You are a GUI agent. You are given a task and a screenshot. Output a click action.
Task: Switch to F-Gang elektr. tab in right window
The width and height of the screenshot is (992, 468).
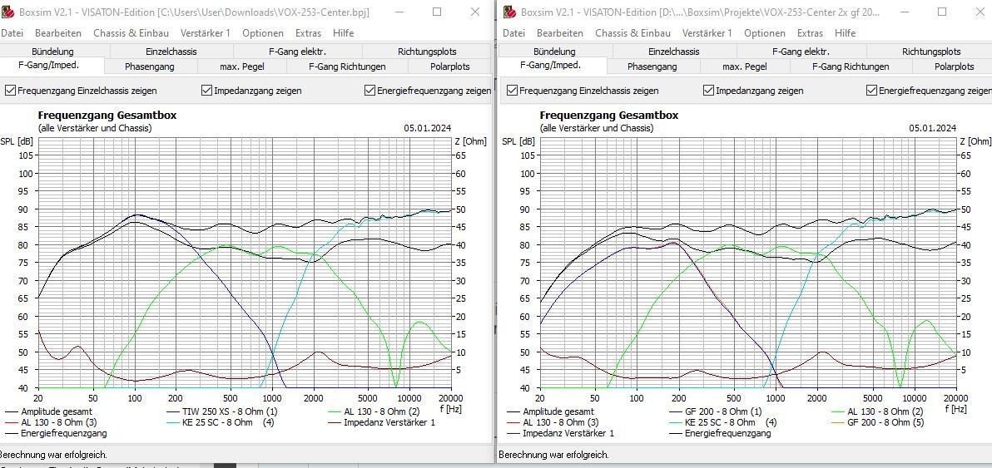point(801,52)
